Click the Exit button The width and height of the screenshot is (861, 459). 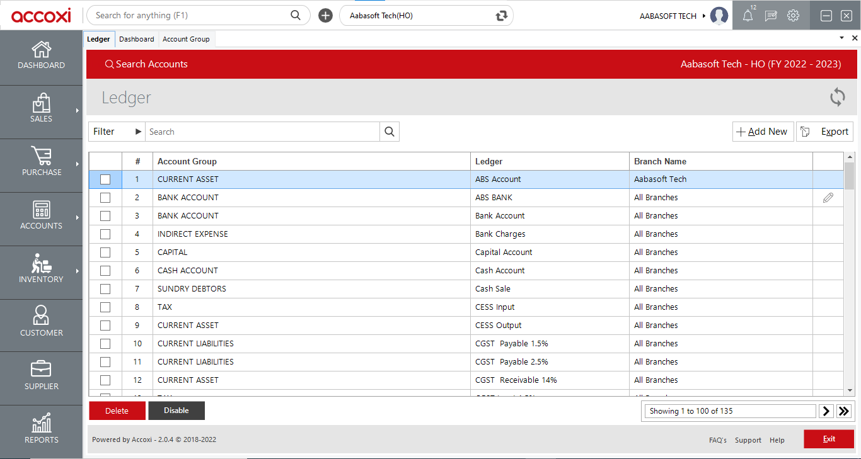(829, 439)
